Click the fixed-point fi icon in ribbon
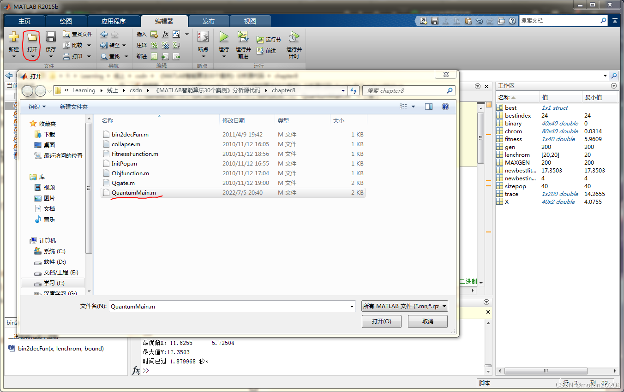624x392 pixels. (x=176, y=34)
